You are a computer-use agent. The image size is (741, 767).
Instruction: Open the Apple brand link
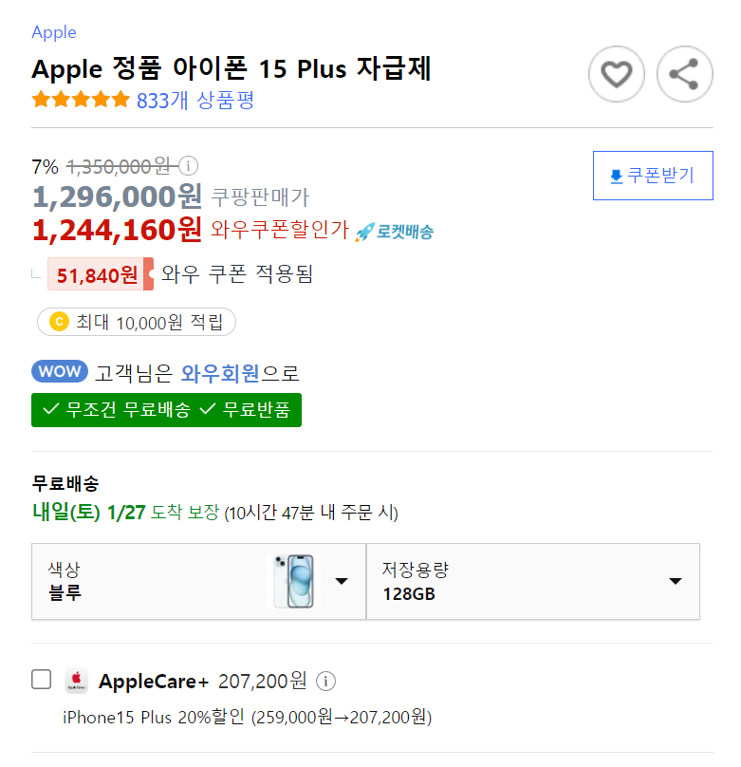[x=54, y=32]
